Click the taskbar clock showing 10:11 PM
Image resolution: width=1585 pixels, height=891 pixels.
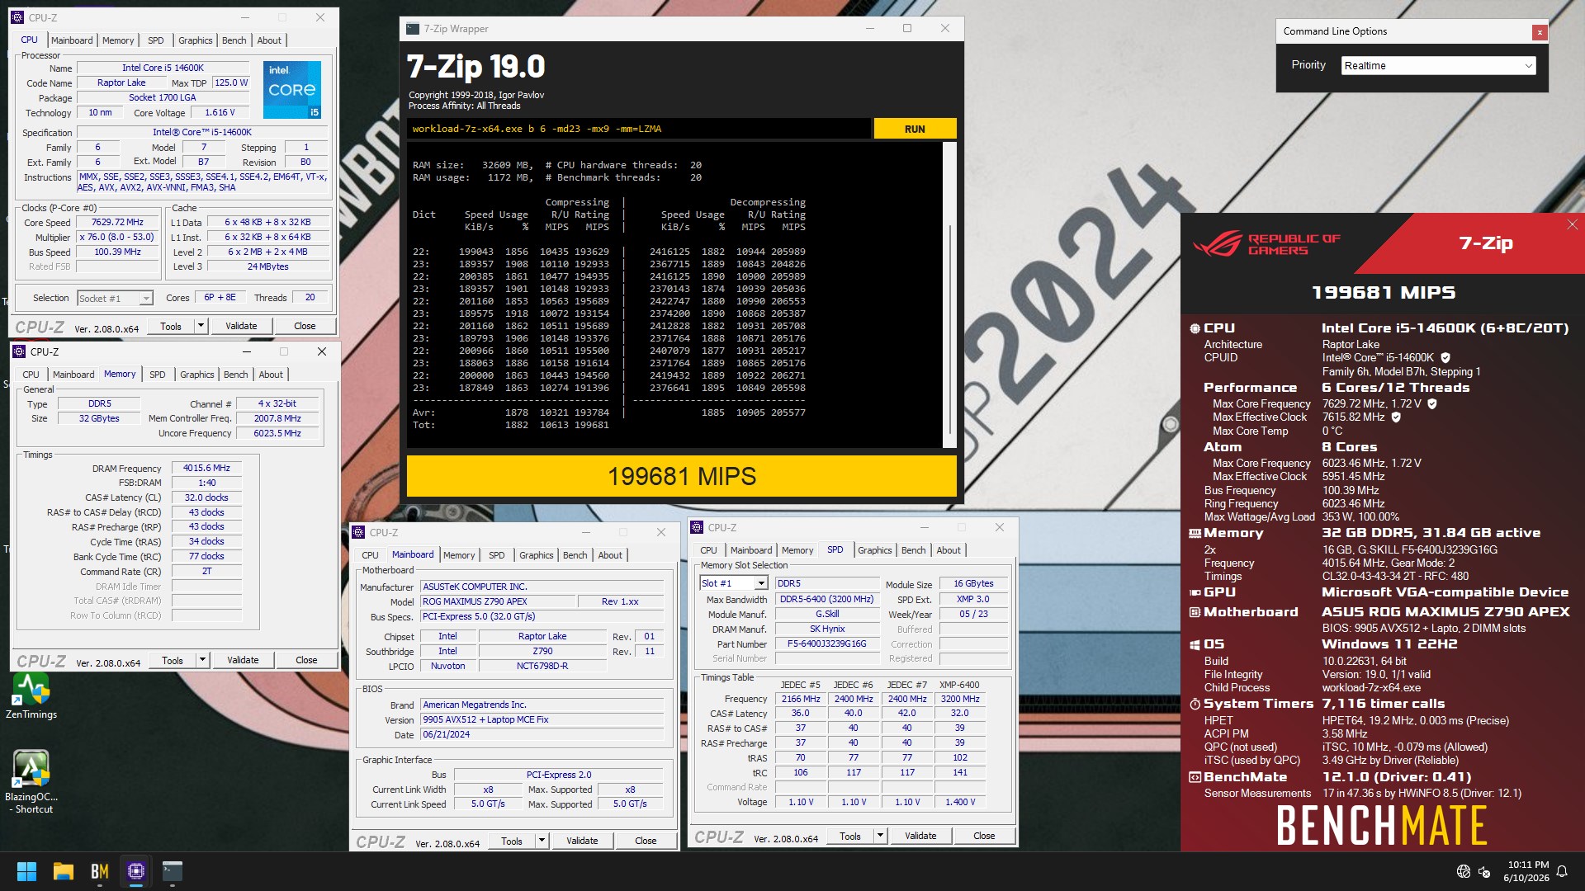pos(1526,871)
